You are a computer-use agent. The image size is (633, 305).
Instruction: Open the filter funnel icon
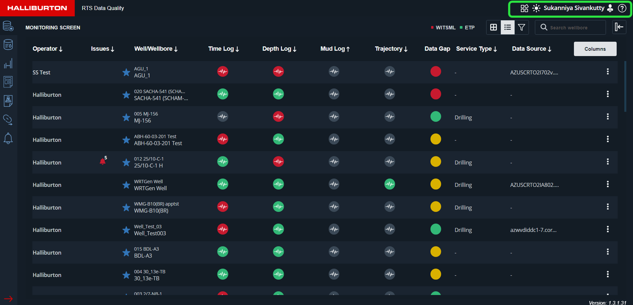pyautogui.click(x=522, y=27)
